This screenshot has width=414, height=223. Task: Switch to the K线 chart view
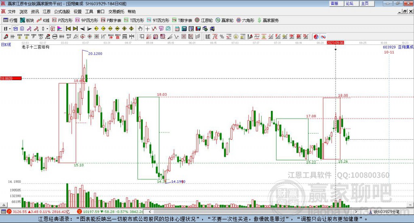pos(43,20)
